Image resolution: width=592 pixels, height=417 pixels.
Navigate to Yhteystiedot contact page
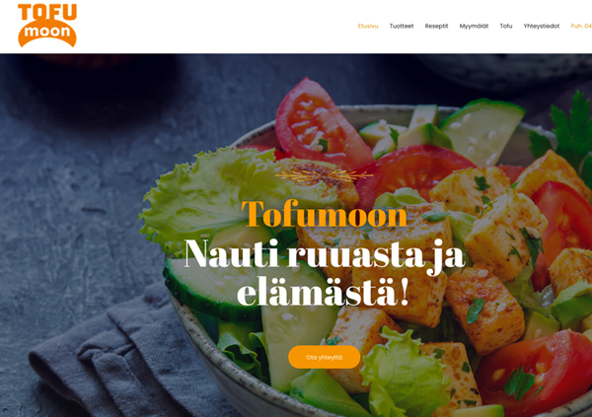click(541, 26)
